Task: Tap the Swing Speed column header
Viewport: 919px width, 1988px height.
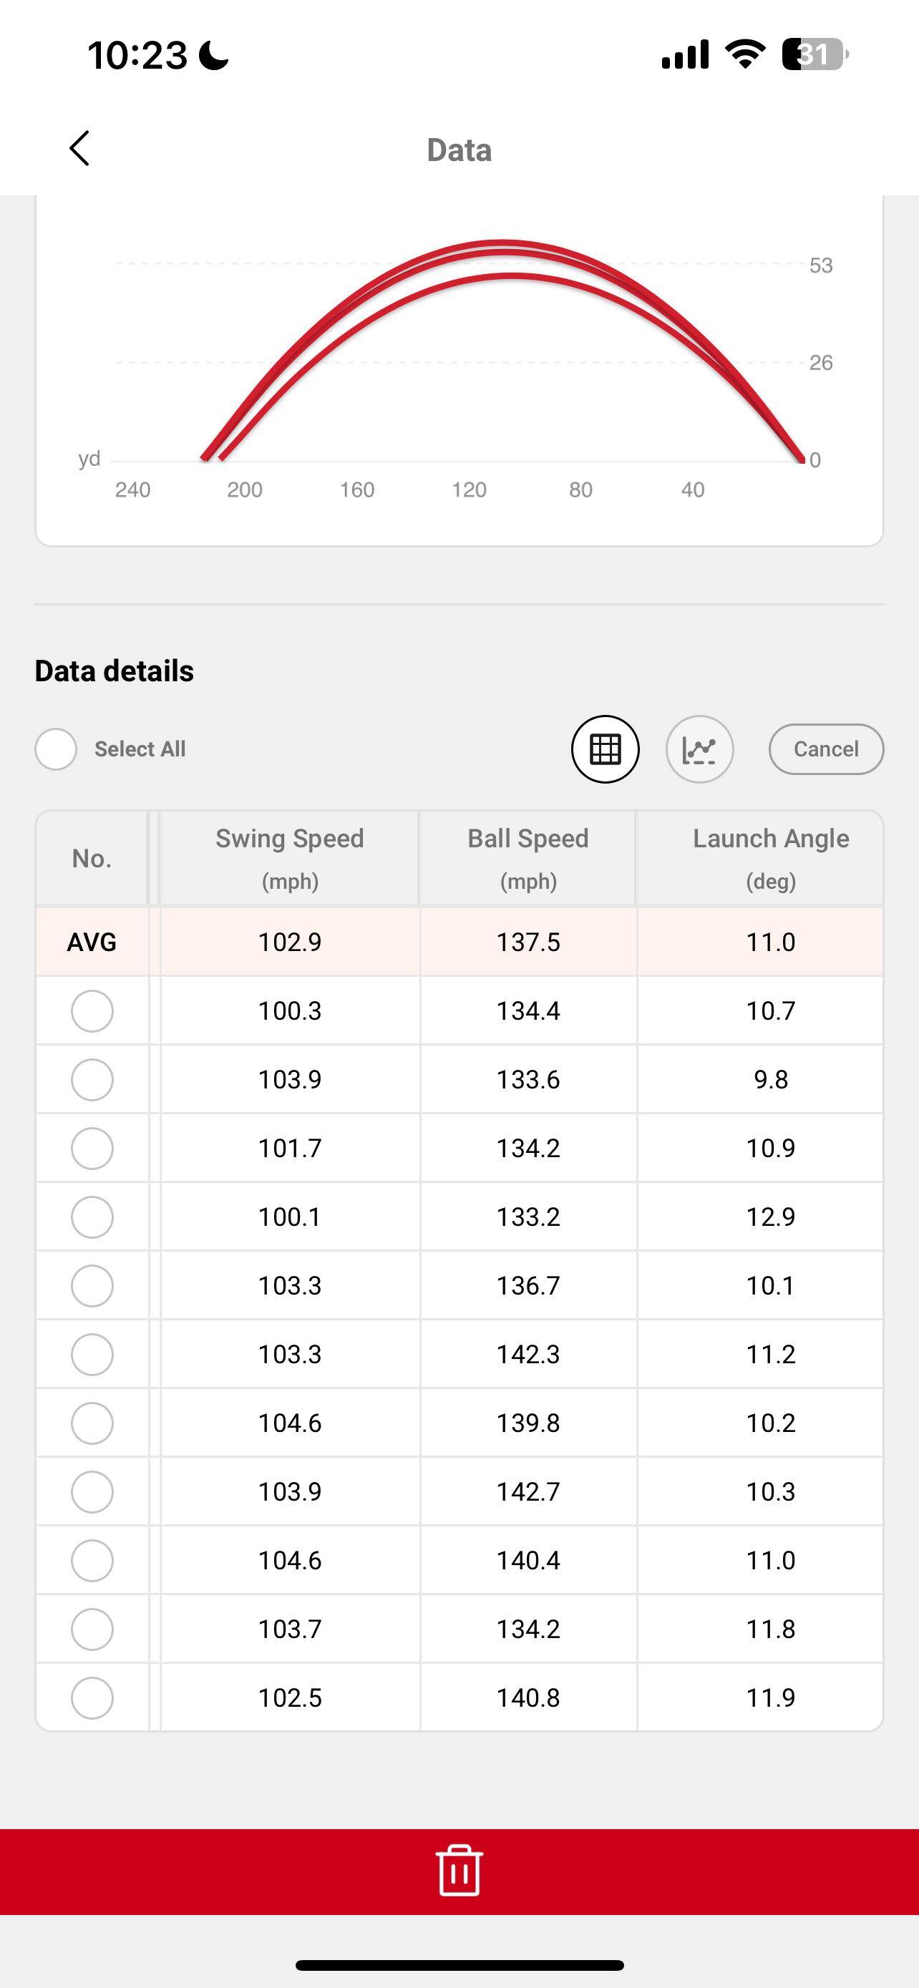Action: tap(289, 857)
